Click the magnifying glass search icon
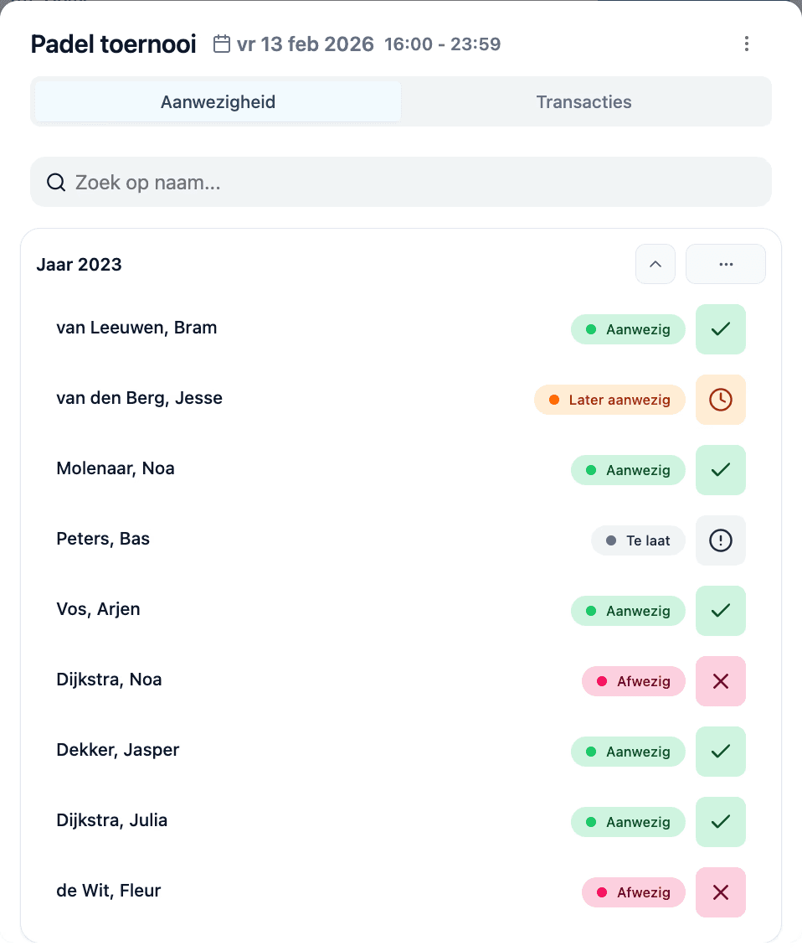The image size is (802, 951). point(55,182)
